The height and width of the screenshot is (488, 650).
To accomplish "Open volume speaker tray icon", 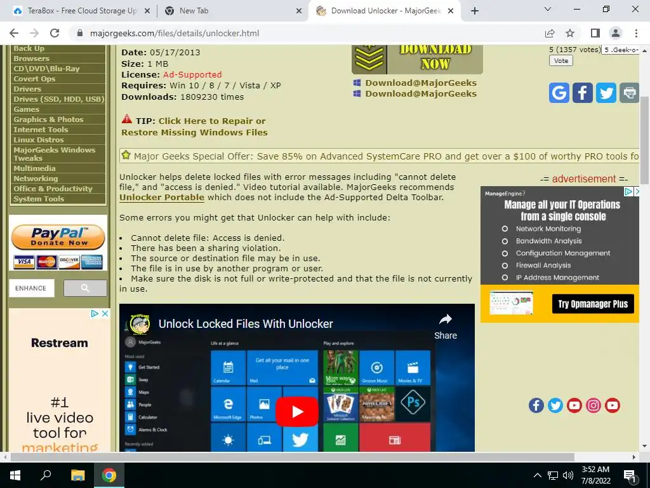I will (568, 475).
